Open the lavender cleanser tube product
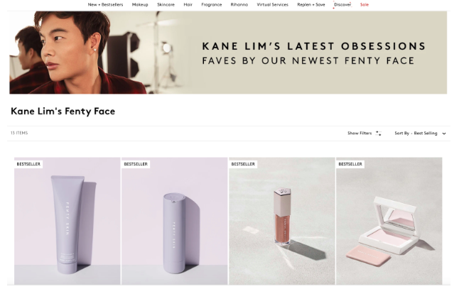 [x=67, y=224]
